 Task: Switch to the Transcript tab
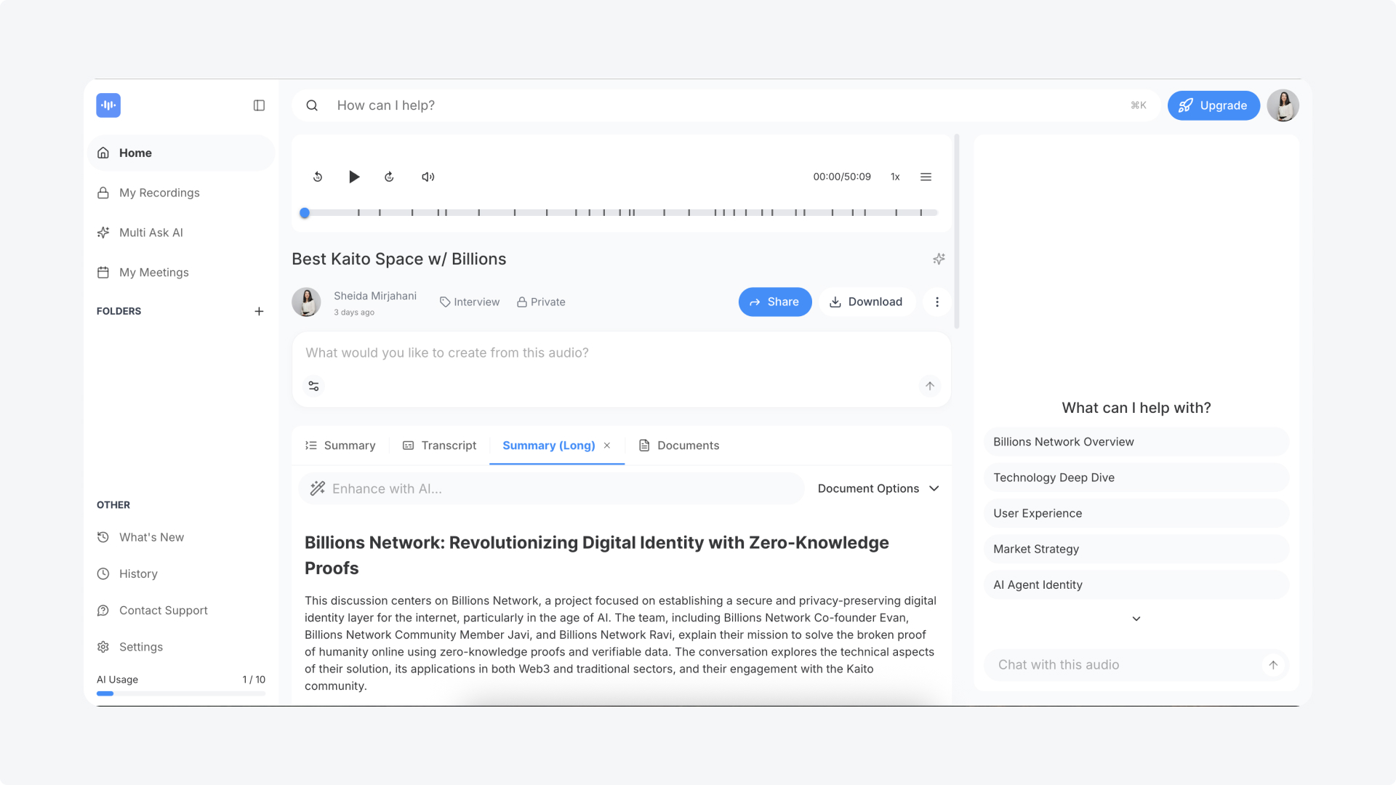439,446
